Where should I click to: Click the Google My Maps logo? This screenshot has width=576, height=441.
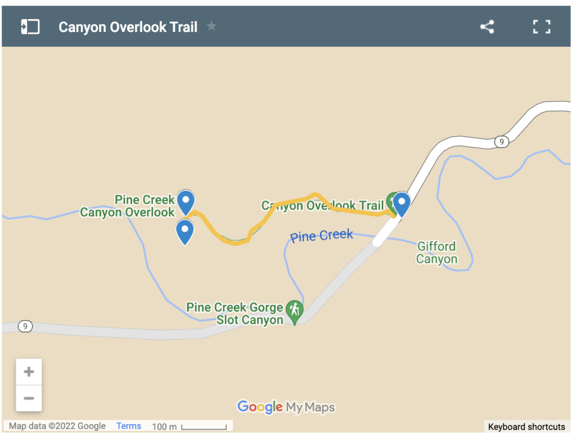click(286, 407)
